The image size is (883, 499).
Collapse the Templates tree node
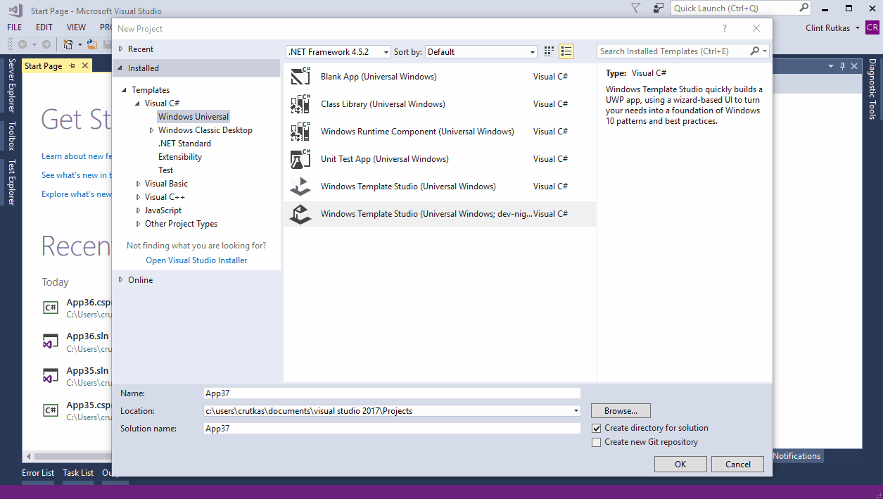(125, 90)
